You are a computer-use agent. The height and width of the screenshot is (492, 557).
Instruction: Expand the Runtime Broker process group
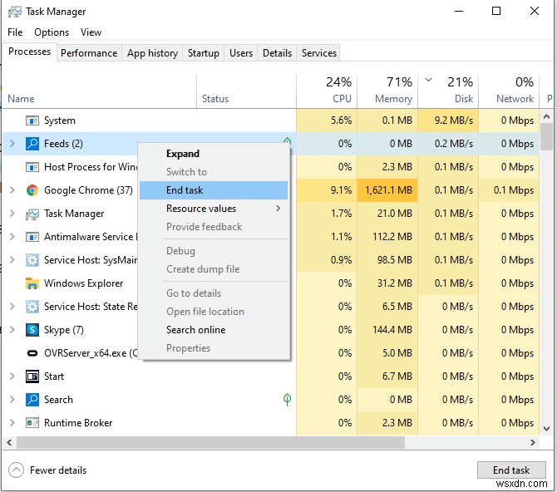12,423
